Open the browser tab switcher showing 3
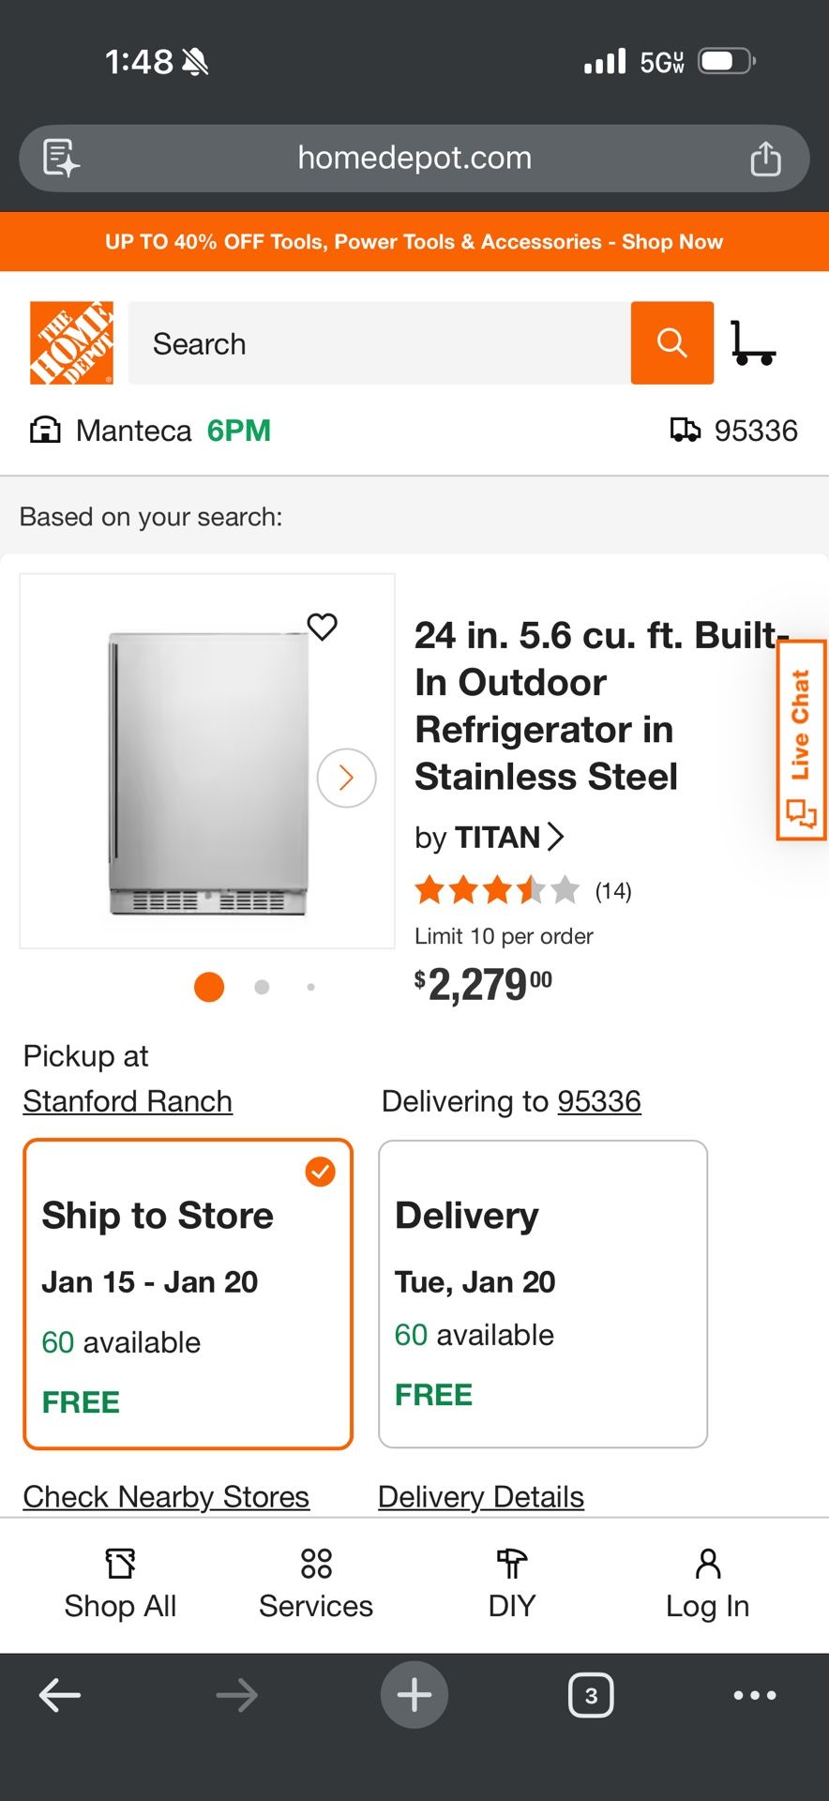This screenshot has width=829, height=1801. [591, 1695]
